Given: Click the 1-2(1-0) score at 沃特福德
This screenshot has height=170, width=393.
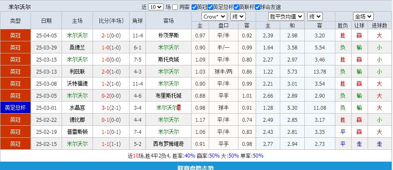Looking at the screenshot, I should [111, 84].
